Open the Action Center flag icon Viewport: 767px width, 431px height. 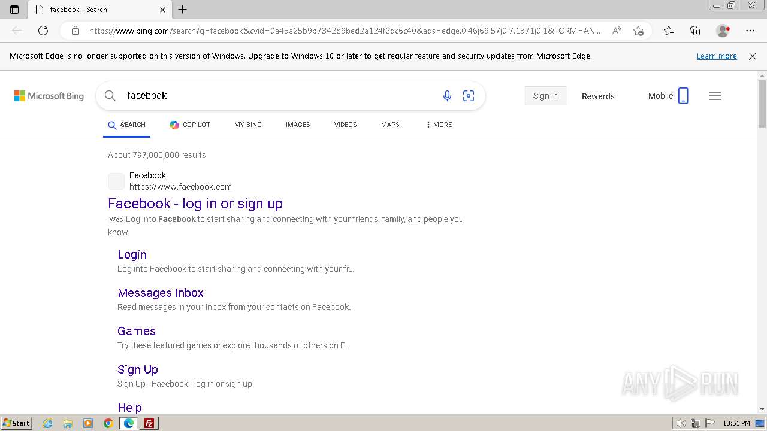pos(709,423)
